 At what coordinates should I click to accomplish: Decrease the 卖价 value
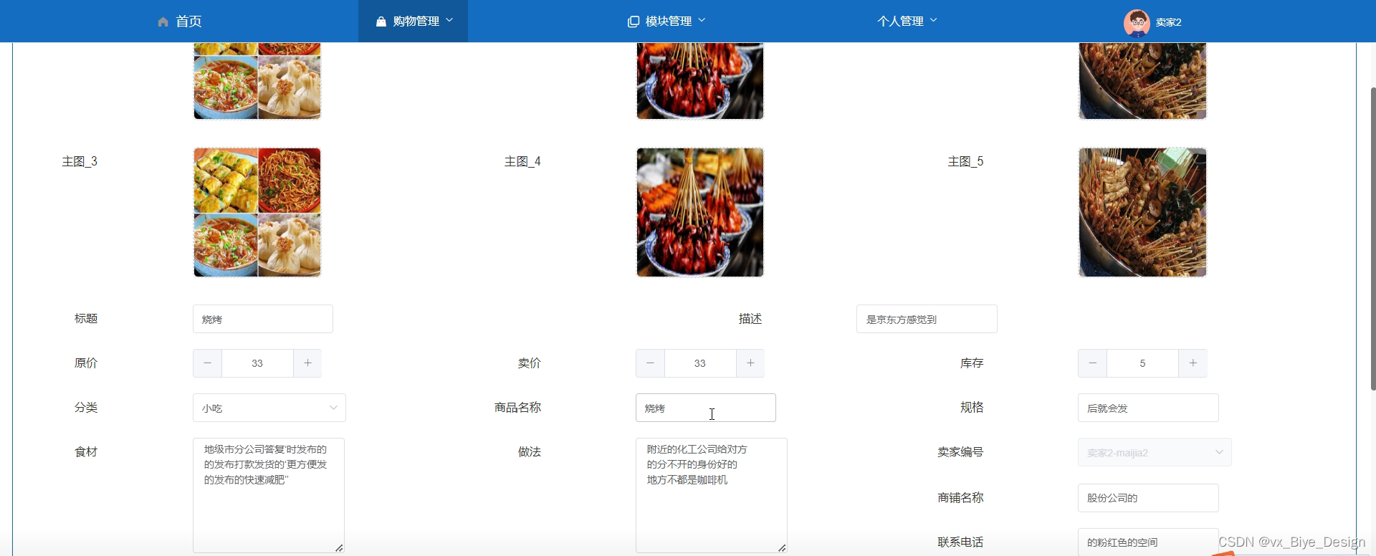coord(650,363)
